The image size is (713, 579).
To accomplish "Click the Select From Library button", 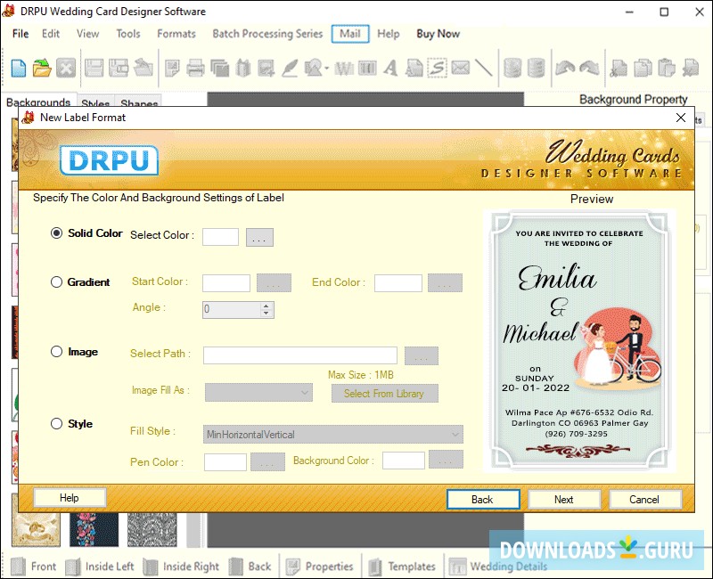I will [x=385, y=393].
